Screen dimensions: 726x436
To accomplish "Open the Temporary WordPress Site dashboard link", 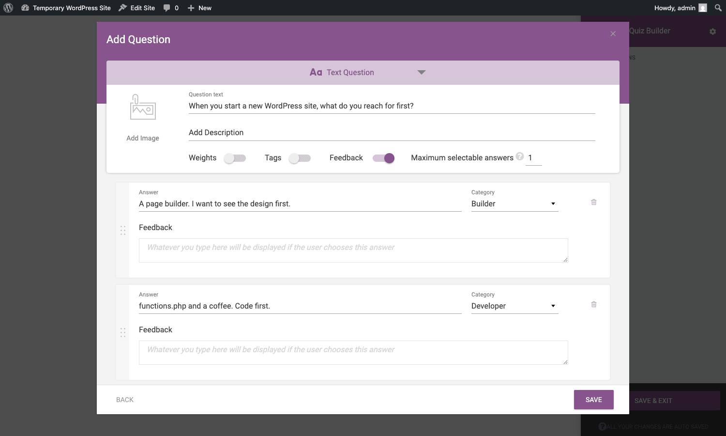I will click(x=66, y=8).
